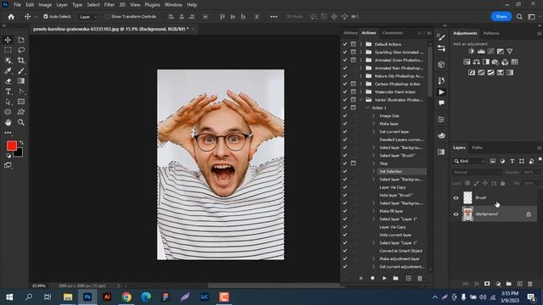Create new action set folder icon
This screenshot has height=305, width=543.
tap(396, 278)
